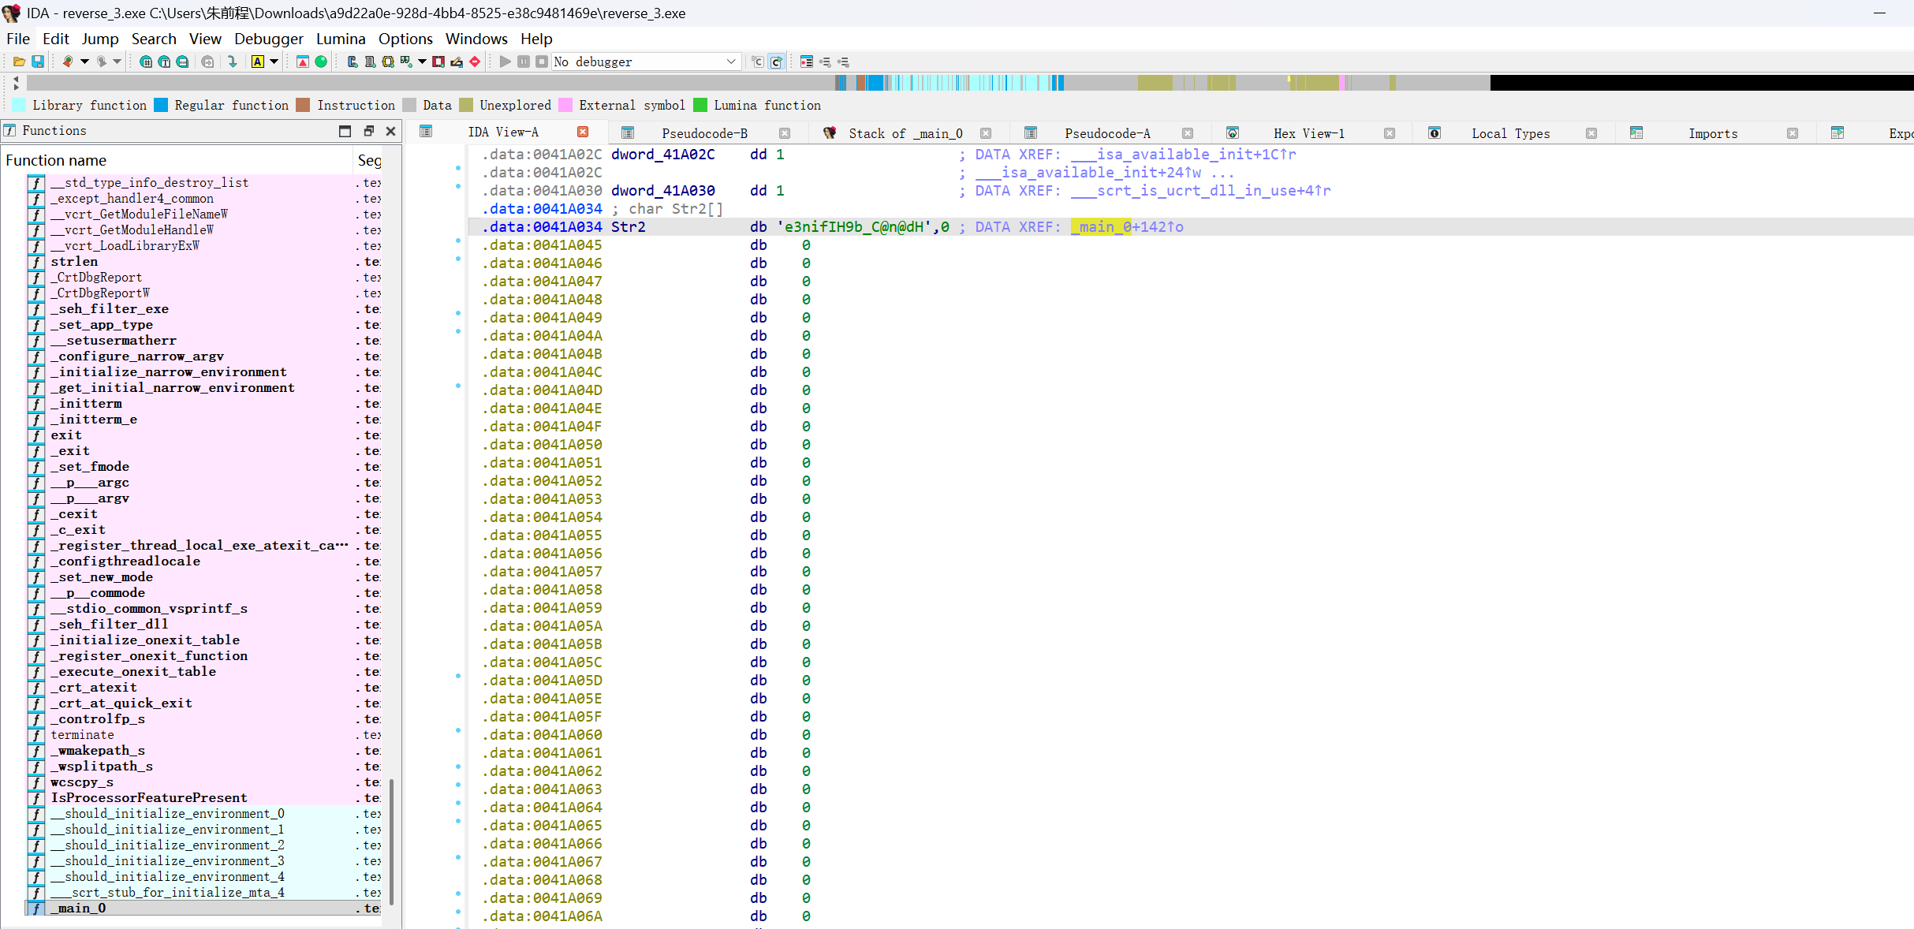
Task: Select the strlen function in list
Action: coord(74,261)
